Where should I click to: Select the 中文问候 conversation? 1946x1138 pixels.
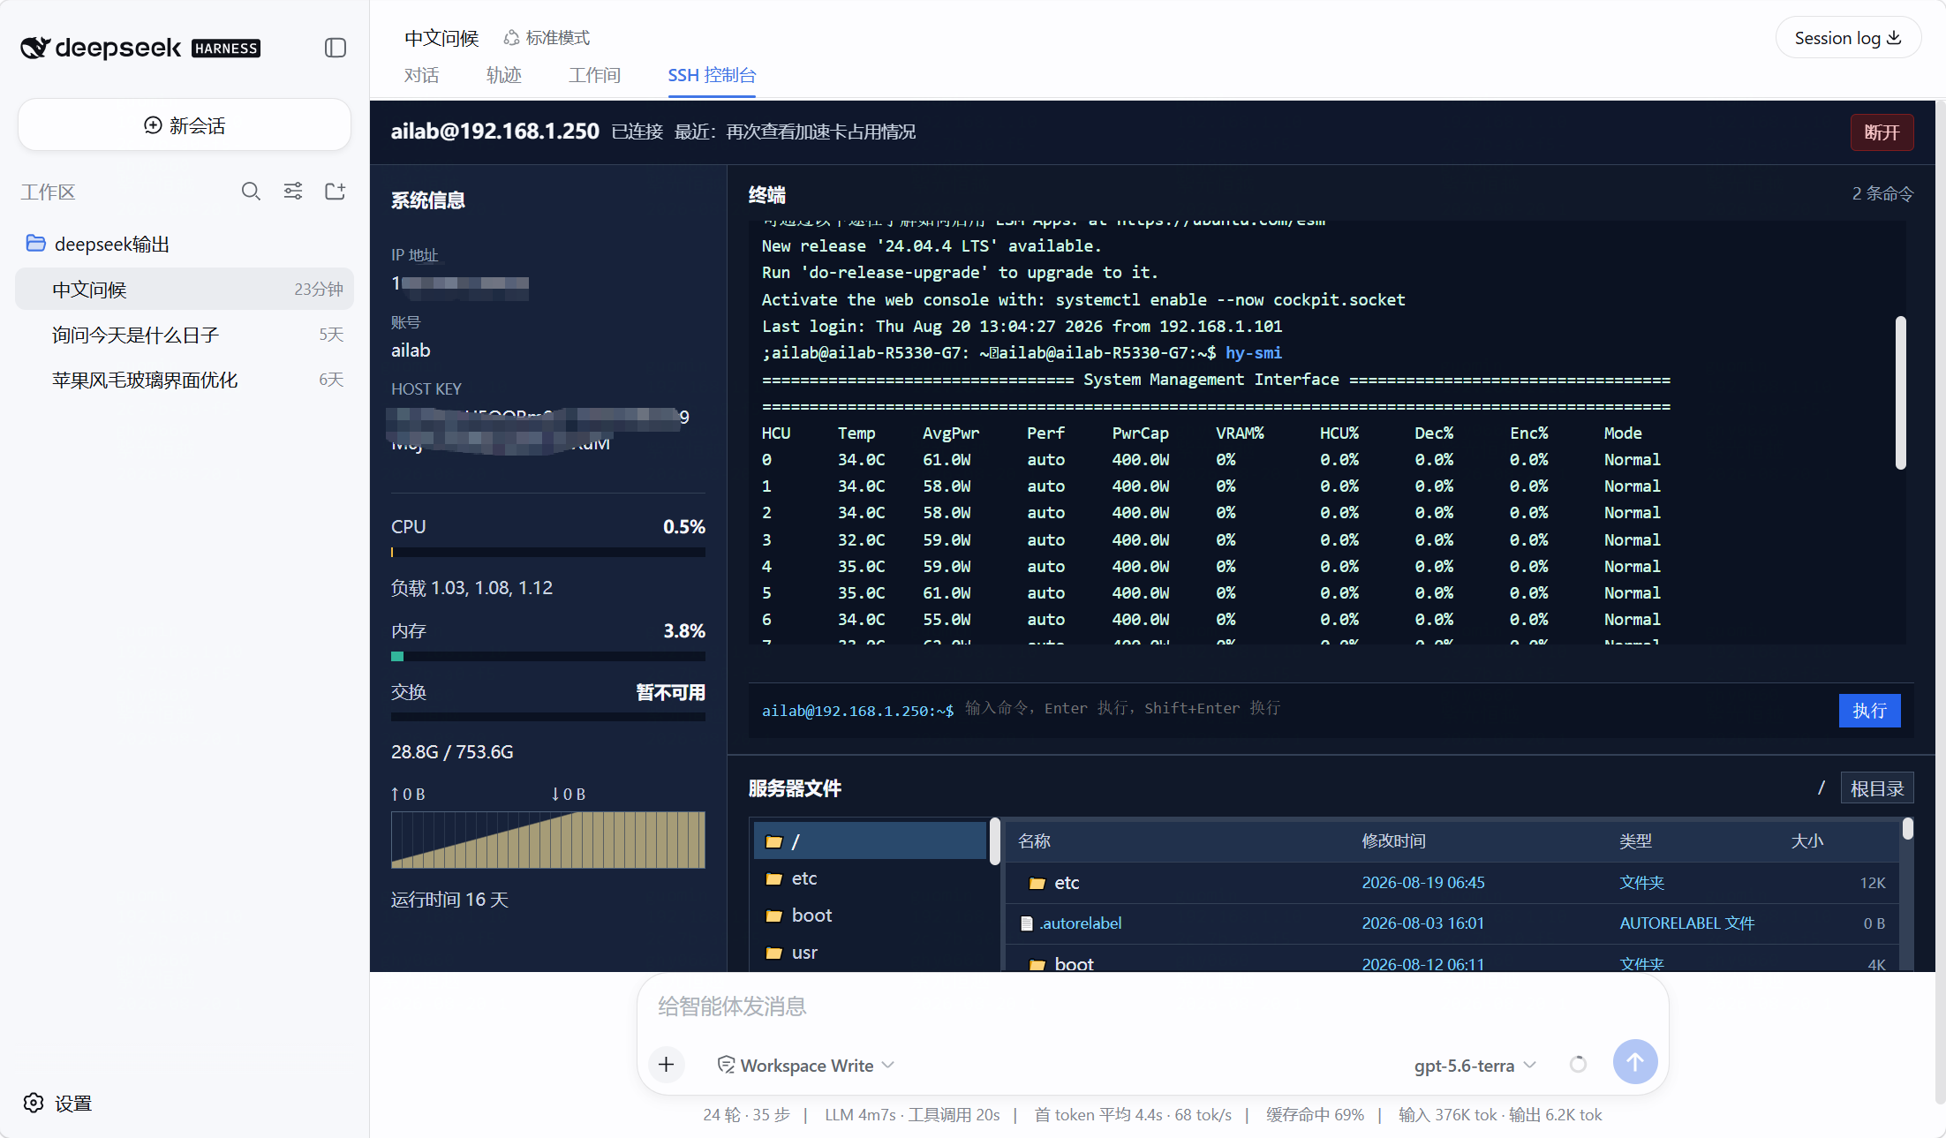185,290
